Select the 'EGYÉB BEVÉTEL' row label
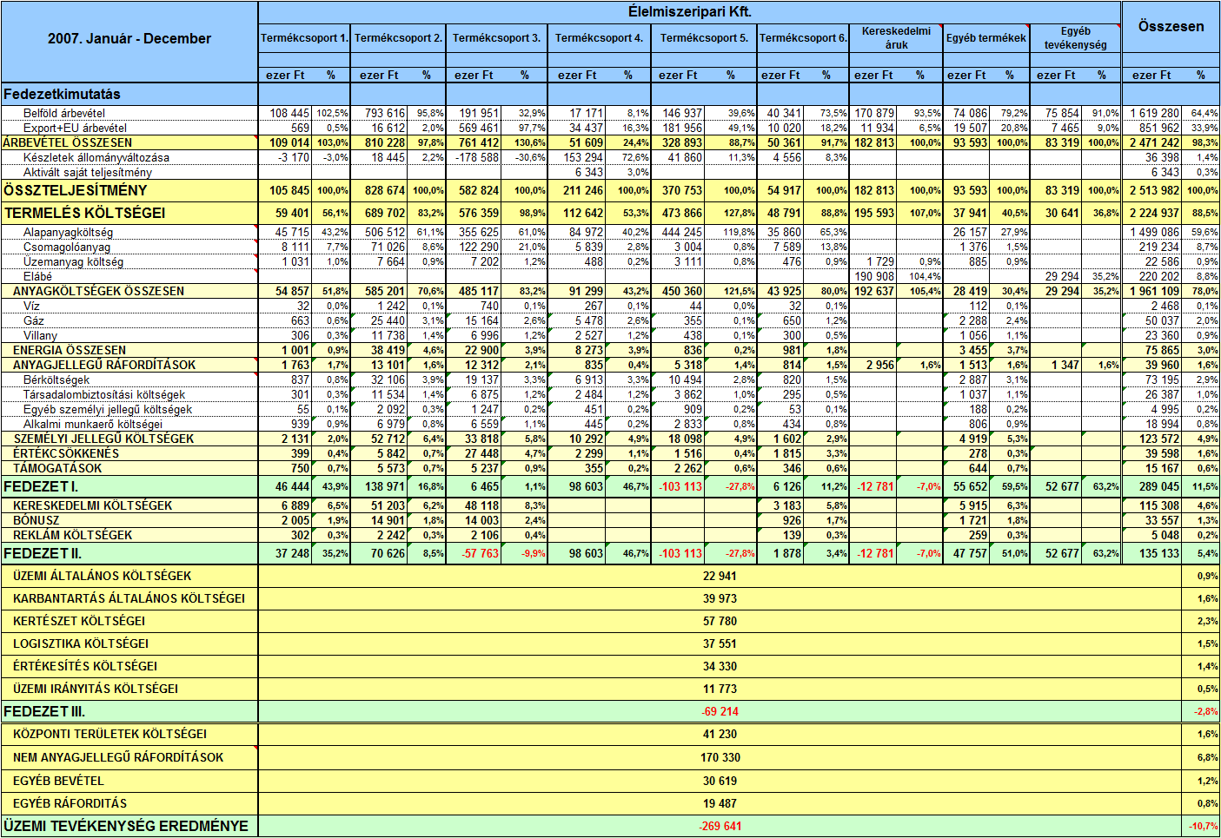The height and width of the screenshot is (838, 1221). pyautogui.click(x=58, y=781)
